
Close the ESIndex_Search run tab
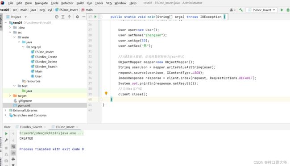point(45,127)
